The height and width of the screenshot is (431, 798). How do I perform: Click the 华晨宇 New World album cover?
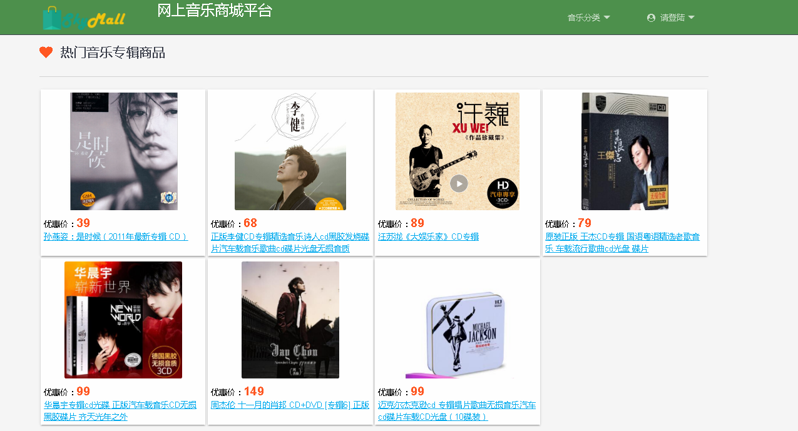point(123,320)
